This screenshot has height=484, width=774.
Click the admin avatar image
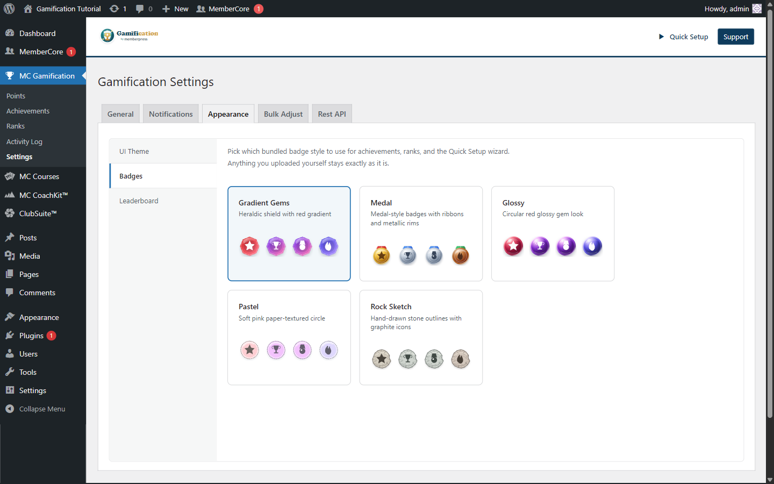click(757, 9)
